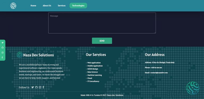Screen dimensions: 204x99
Task: Click the GitHub icon beside Follow Us
Action: tap(36, 87)
